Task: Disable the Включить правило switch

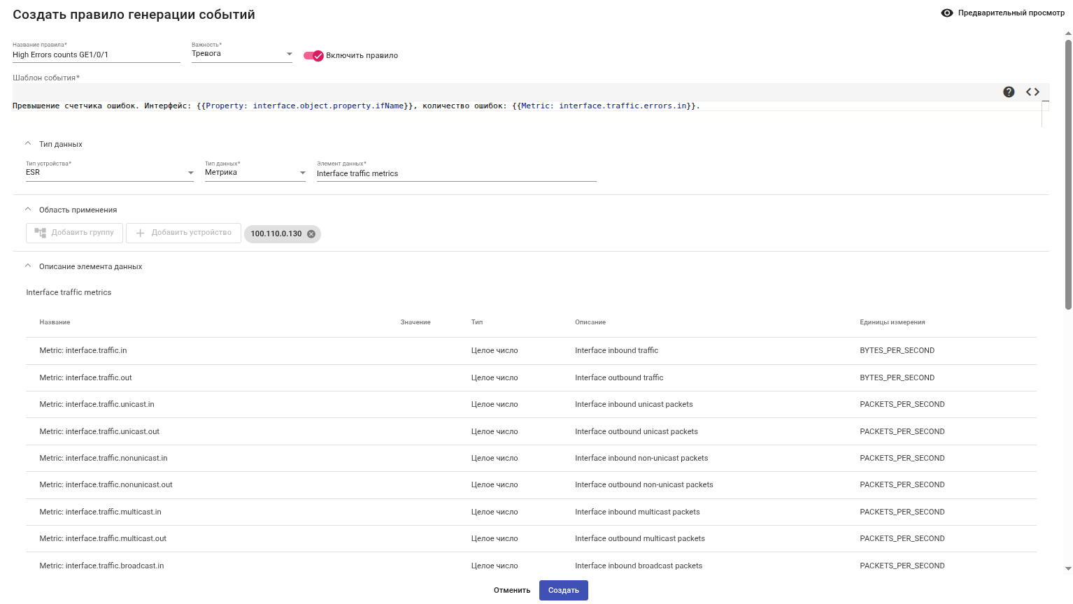Action: point(313,56)
